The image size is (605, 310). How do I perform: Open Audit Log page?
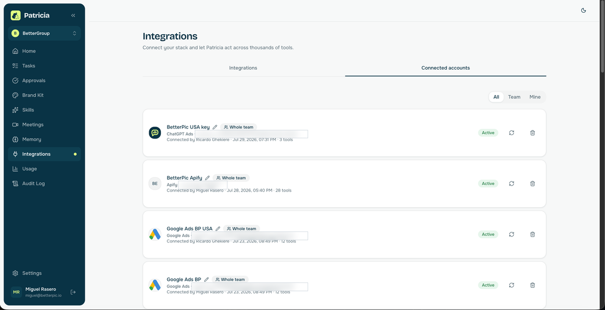(x=44, y=183)
